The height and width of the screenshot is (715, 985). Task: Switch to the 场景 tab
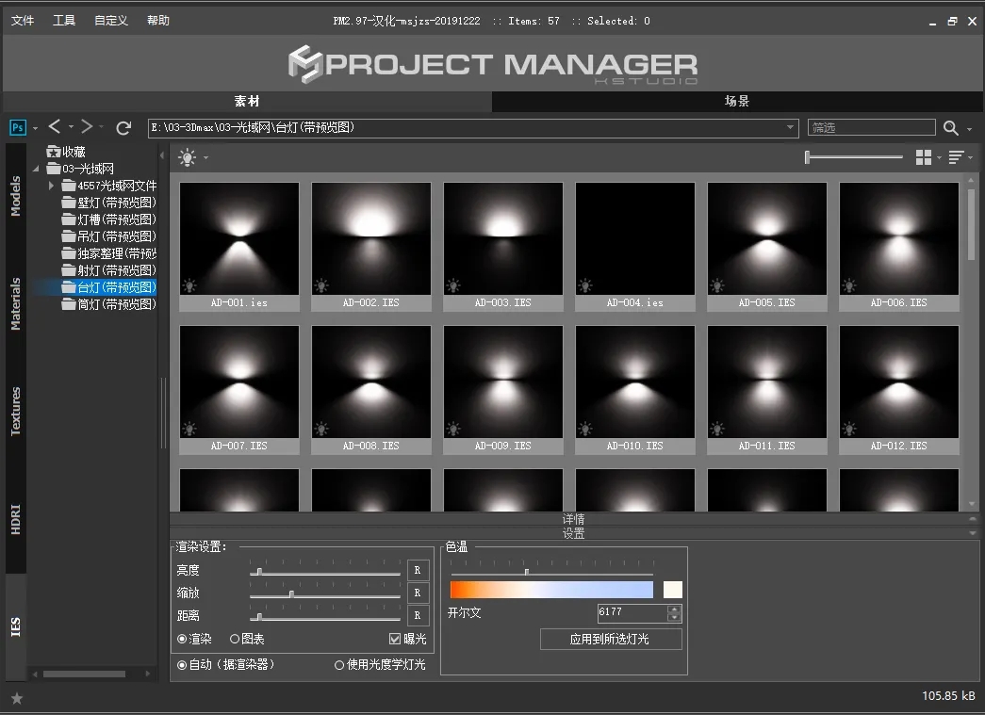[x=737, y=102]
